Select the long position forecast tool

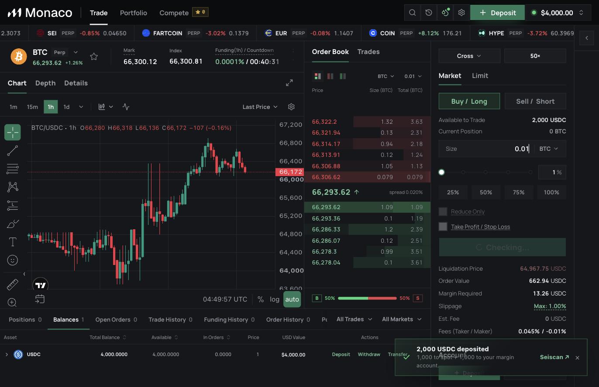tap(13, 205)
